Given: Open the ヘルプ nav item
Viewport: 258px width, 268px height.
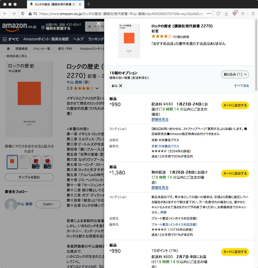Looking at the screenshot, I should [x=78, y=39].
